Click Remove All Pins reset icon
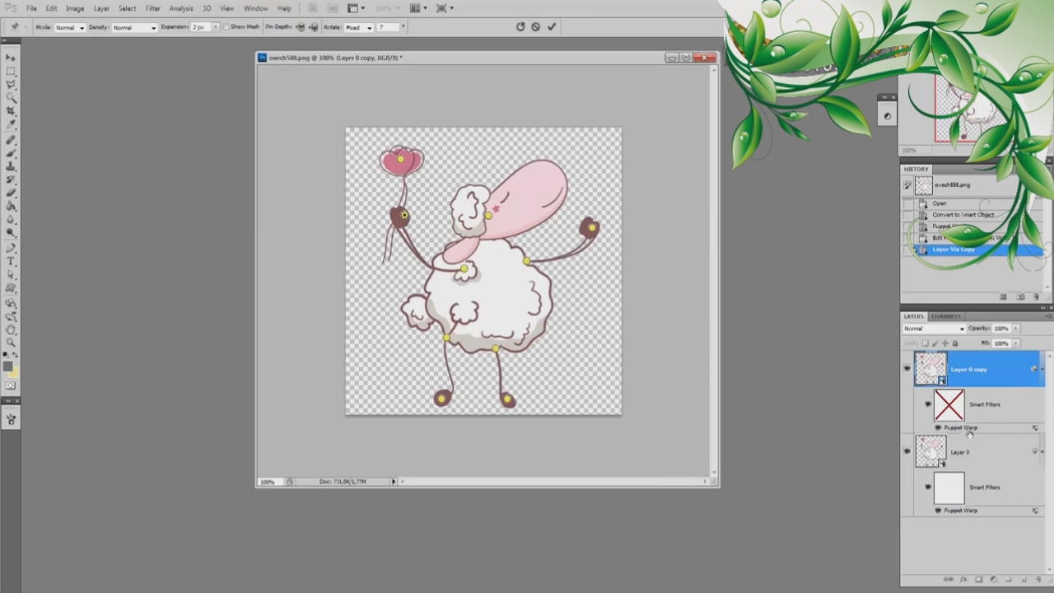 520,26
